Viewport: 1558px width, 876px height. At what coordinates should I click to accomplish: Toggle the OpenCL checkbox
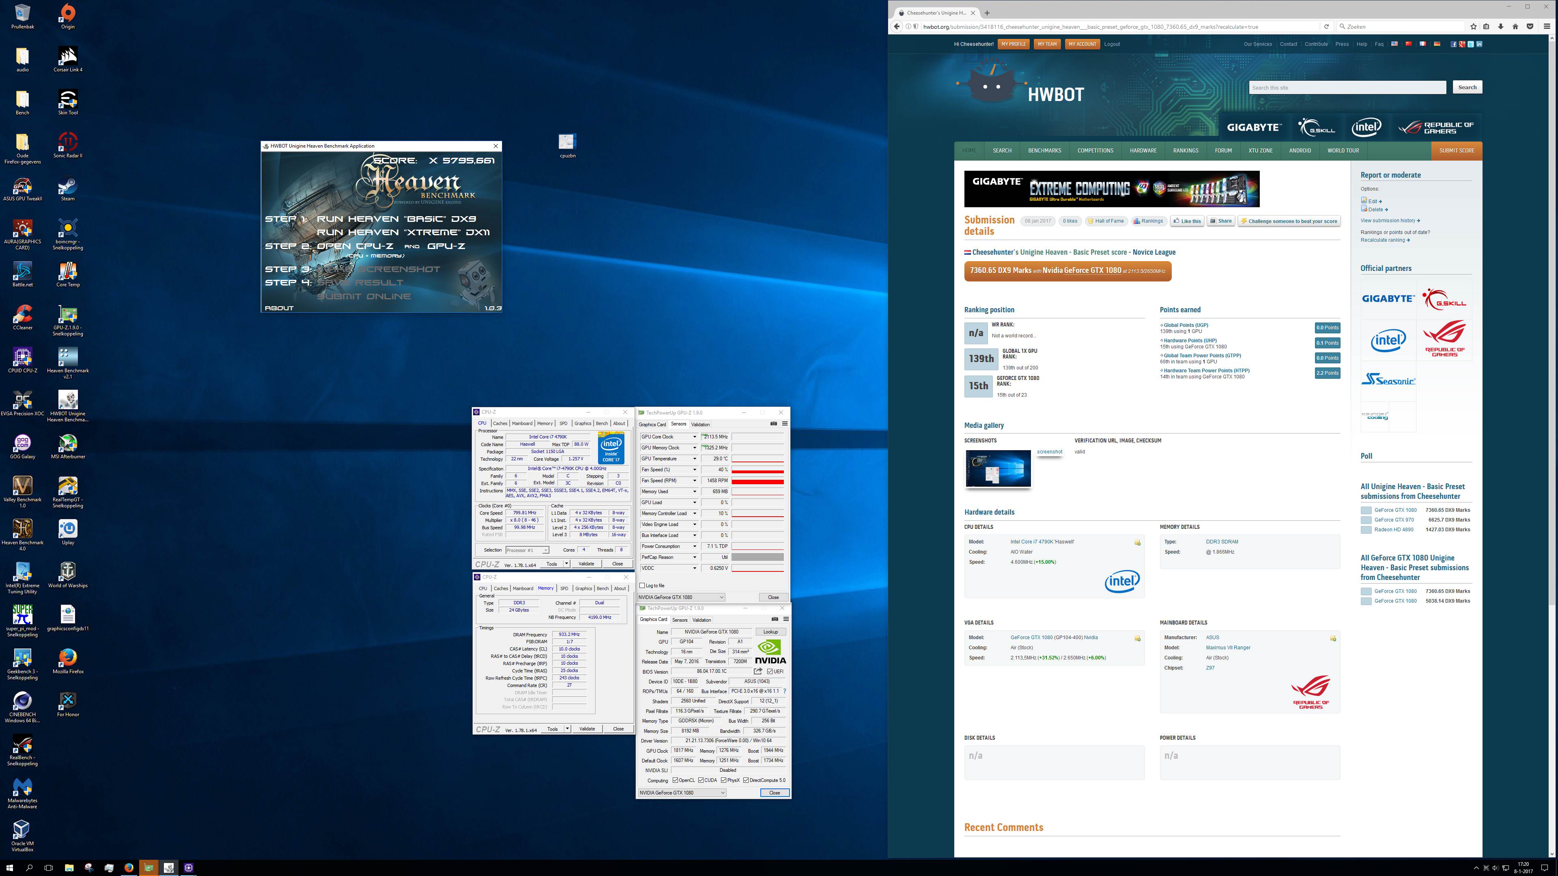click(x=675, y=780)
